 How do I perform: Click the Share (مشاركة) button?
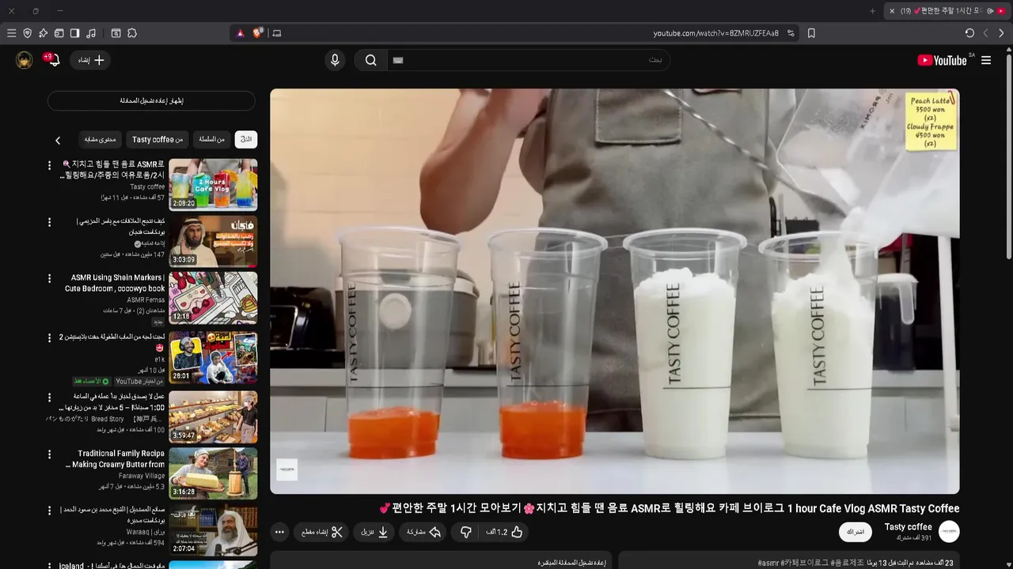click(x=423, y=532)
